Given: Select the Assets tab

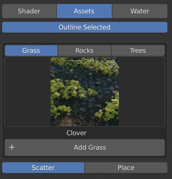Looking at the screenshot, I should tap(84, 11).
